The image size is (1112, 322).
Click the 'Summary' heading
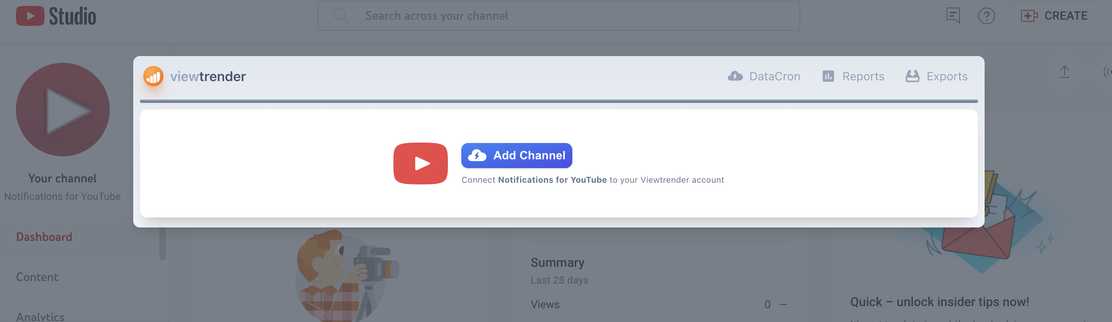[557, 262]
